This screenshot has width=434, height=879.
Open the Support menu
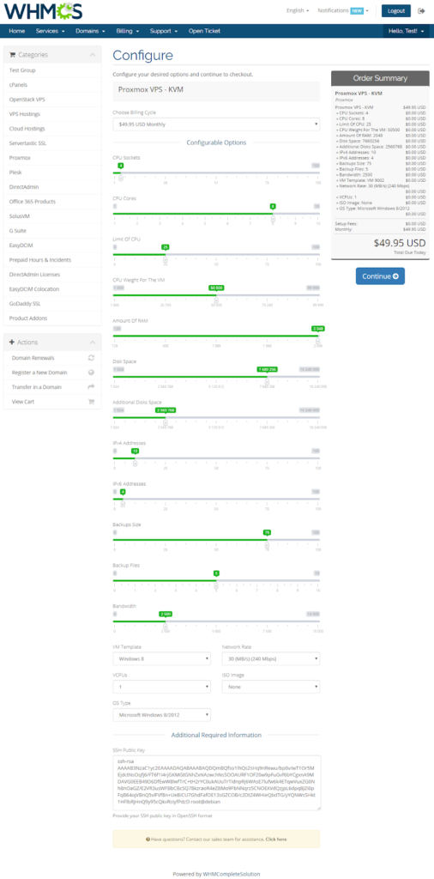click(164, 31)
